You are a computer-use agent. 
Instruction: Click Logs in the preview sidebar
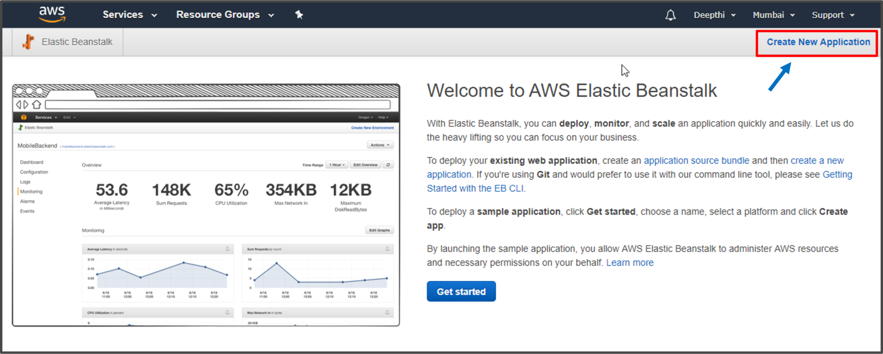[25, 182]
